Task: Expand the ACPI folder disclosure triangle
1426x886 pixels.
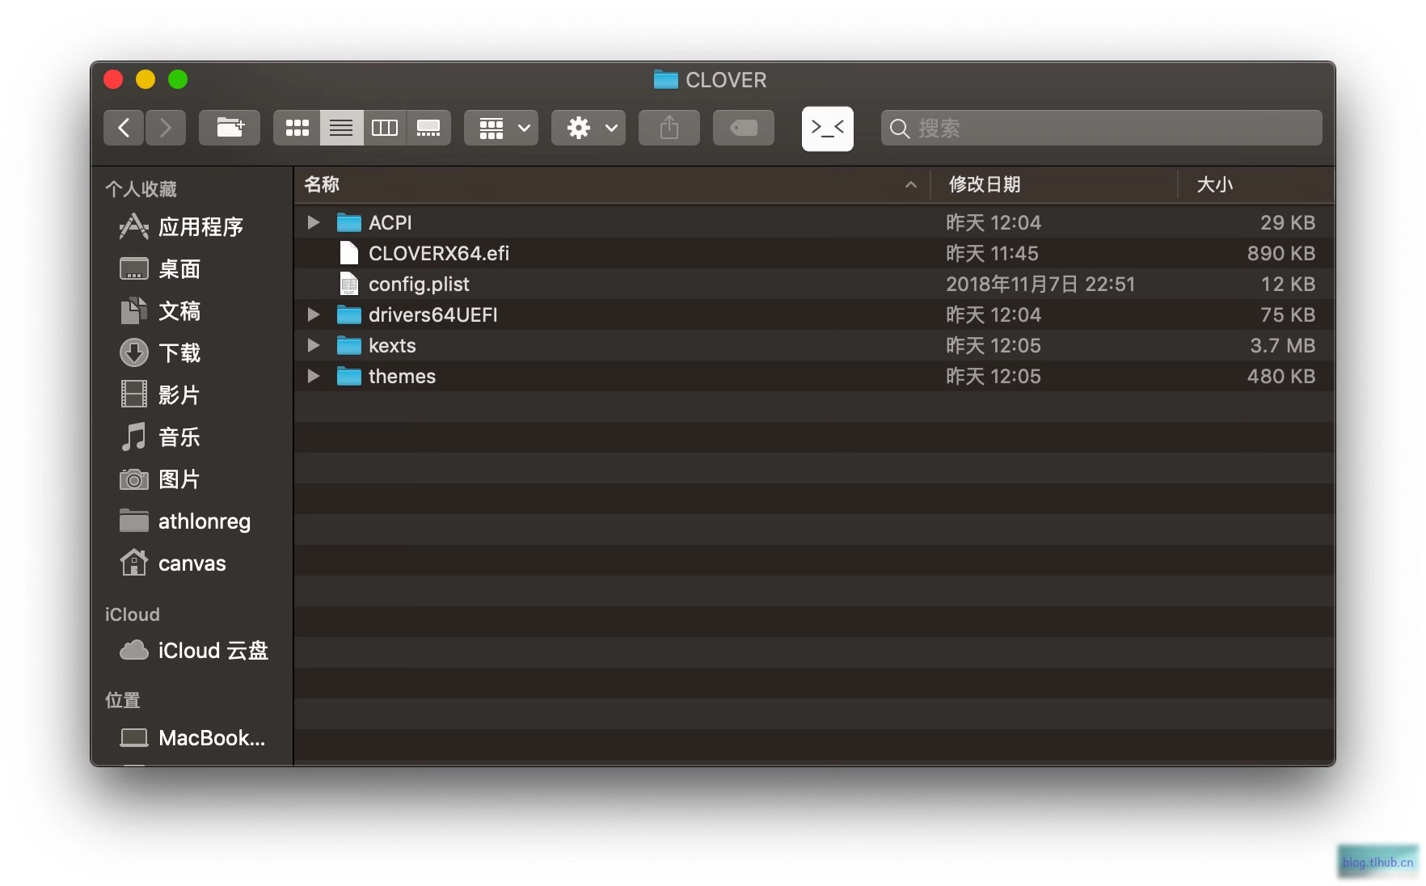Action: pyautogui.click(x=314, y=222)
